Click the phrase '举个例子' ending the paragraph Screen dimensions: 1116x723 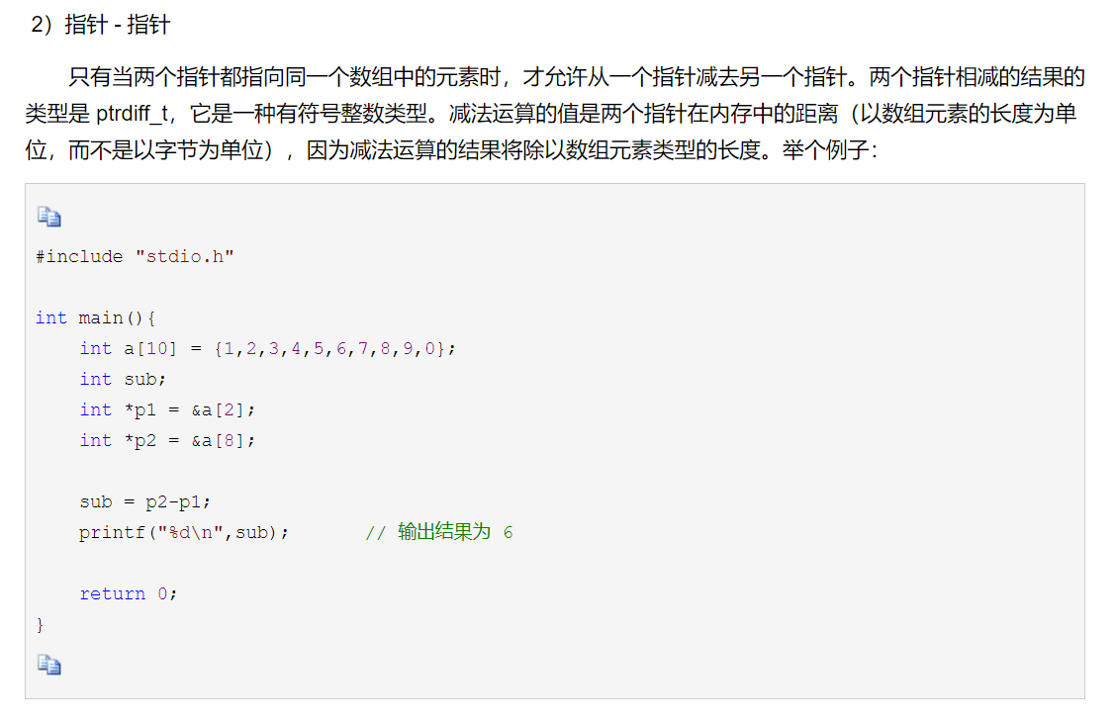coord(825,150)
